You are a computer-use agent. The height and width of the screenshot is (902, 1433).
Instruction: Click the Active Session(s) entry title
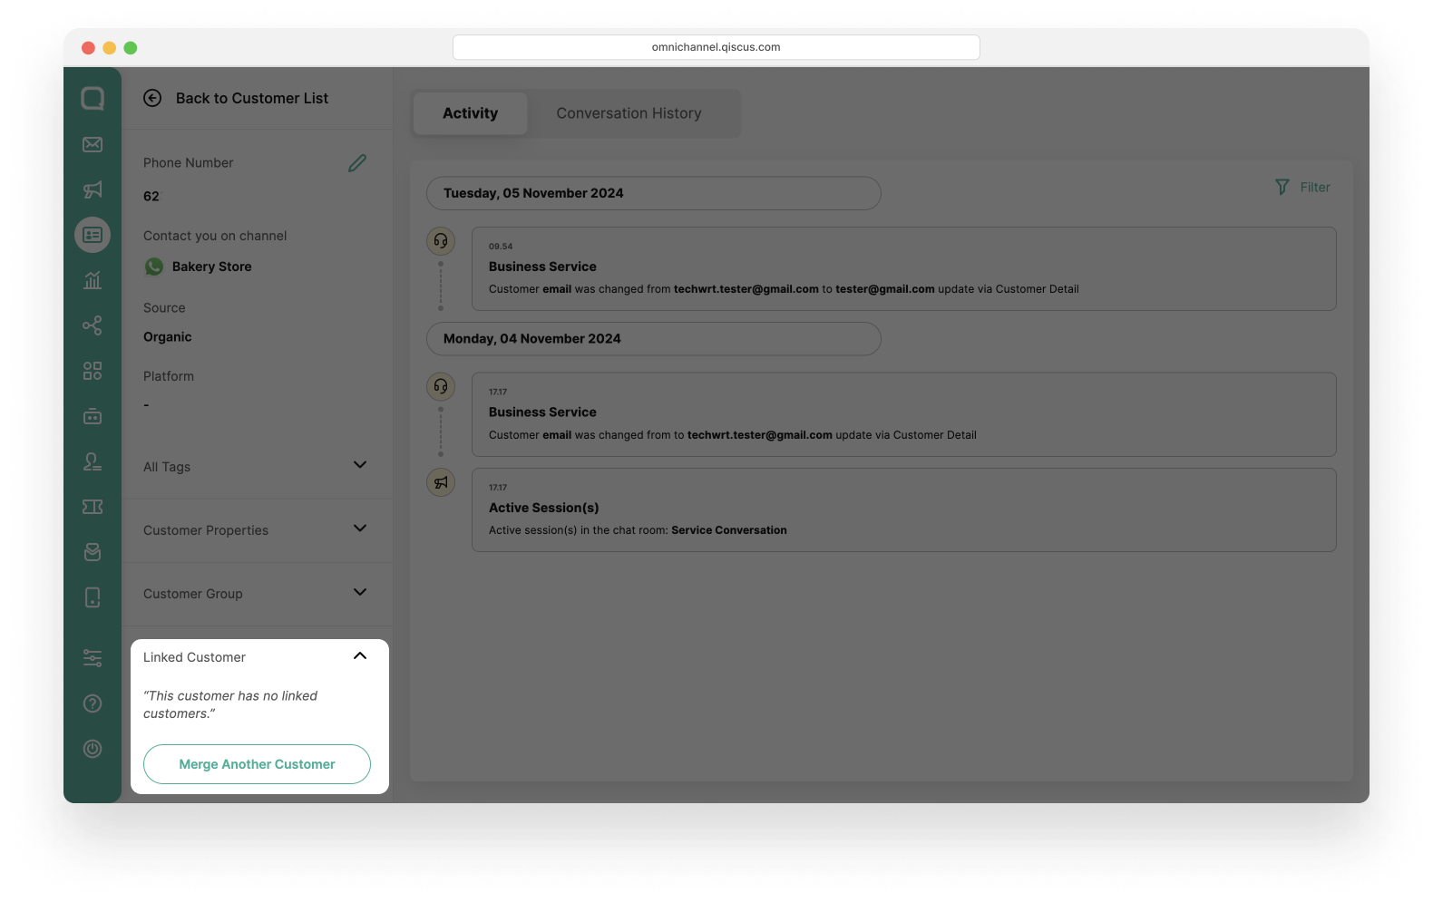click(544, 508)
